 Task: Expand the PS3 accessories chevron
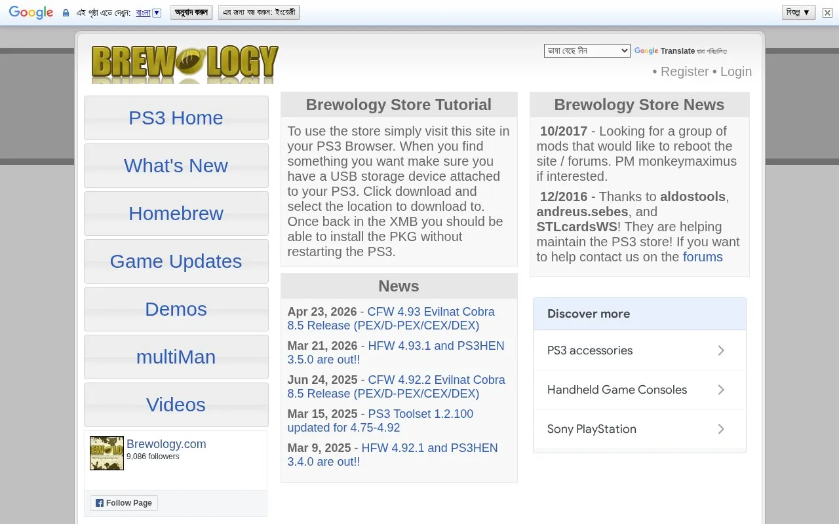point(720,350)
